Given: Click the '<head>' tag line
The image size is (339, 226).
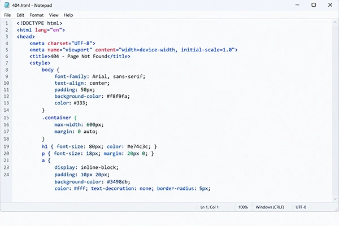Looking at the screenshot, I should 26,37.
